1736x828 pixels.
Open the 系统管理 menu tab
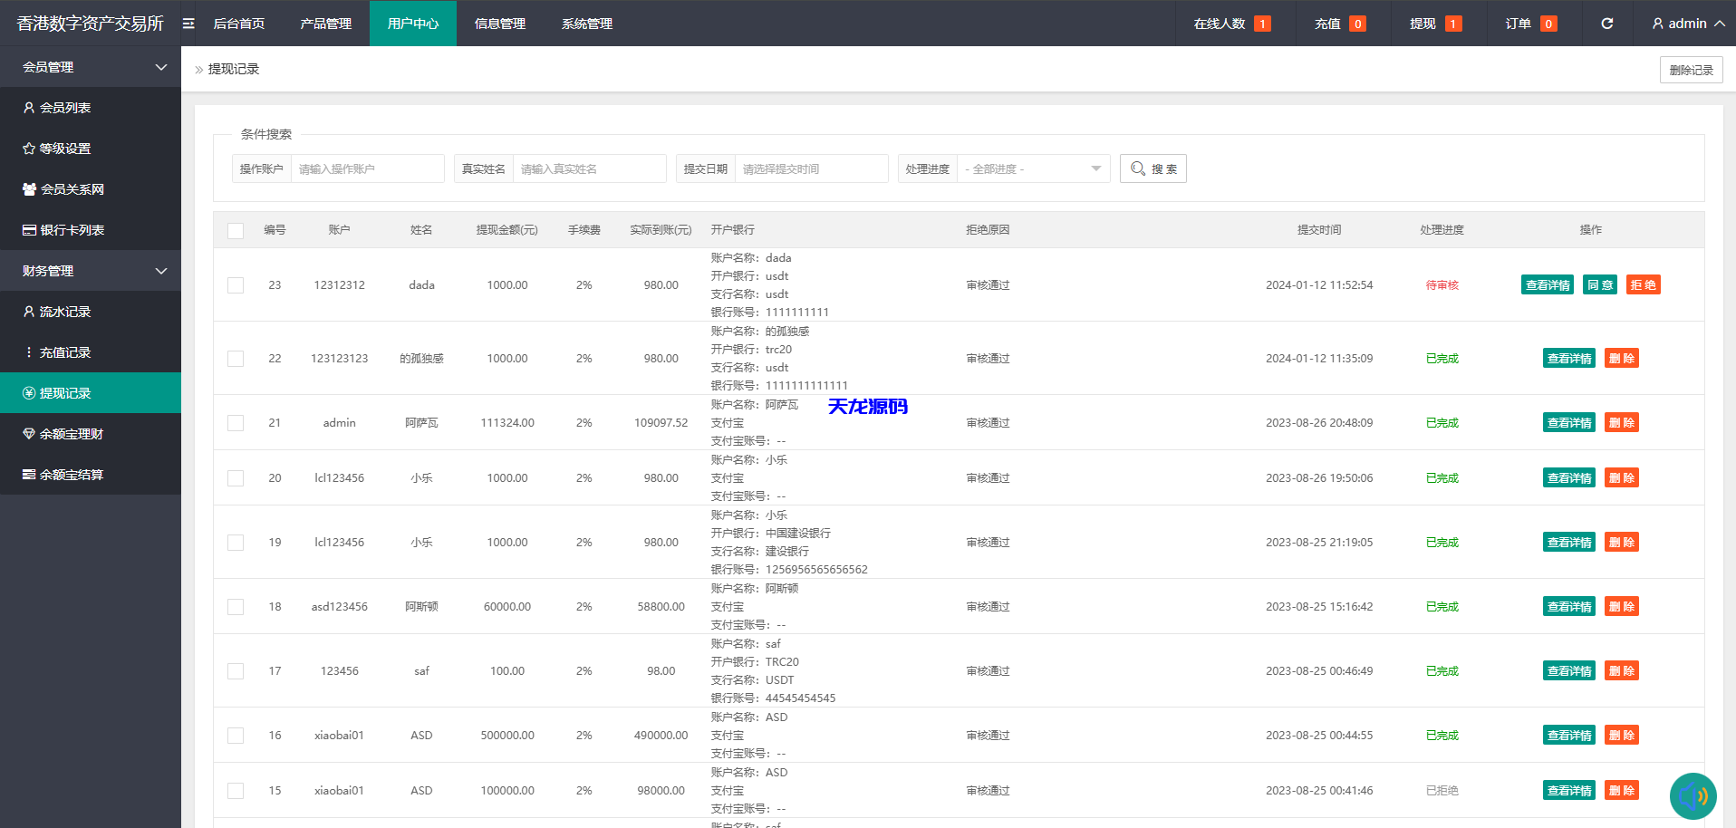(586, 24)
